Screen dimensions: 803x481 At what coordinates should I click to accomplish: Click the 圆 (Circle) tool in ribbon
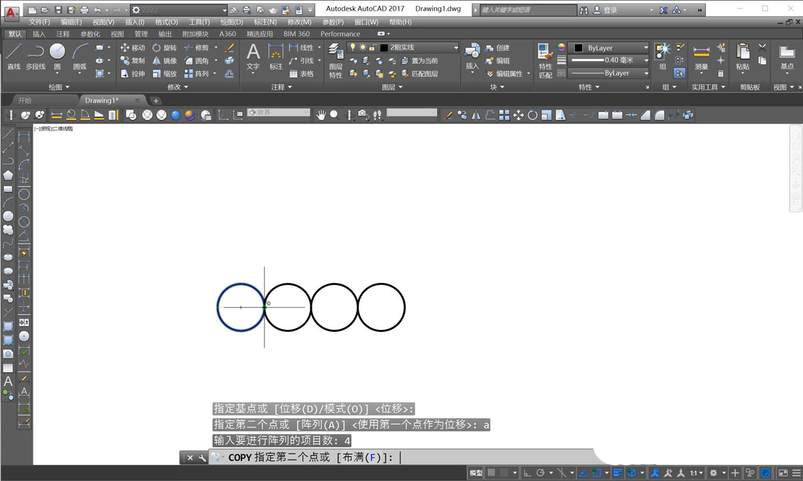point(58,56)
